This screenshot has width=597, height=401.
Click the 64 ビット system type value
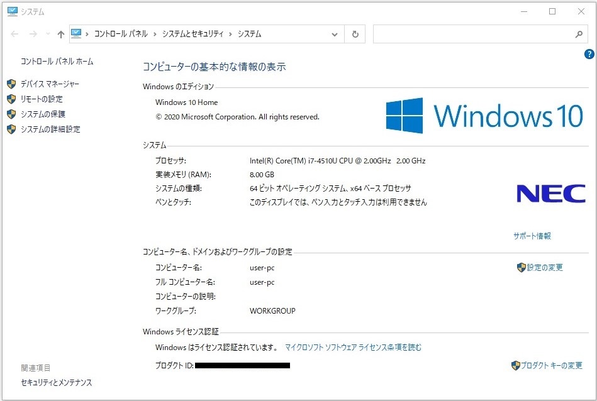[x=330, y=189]
